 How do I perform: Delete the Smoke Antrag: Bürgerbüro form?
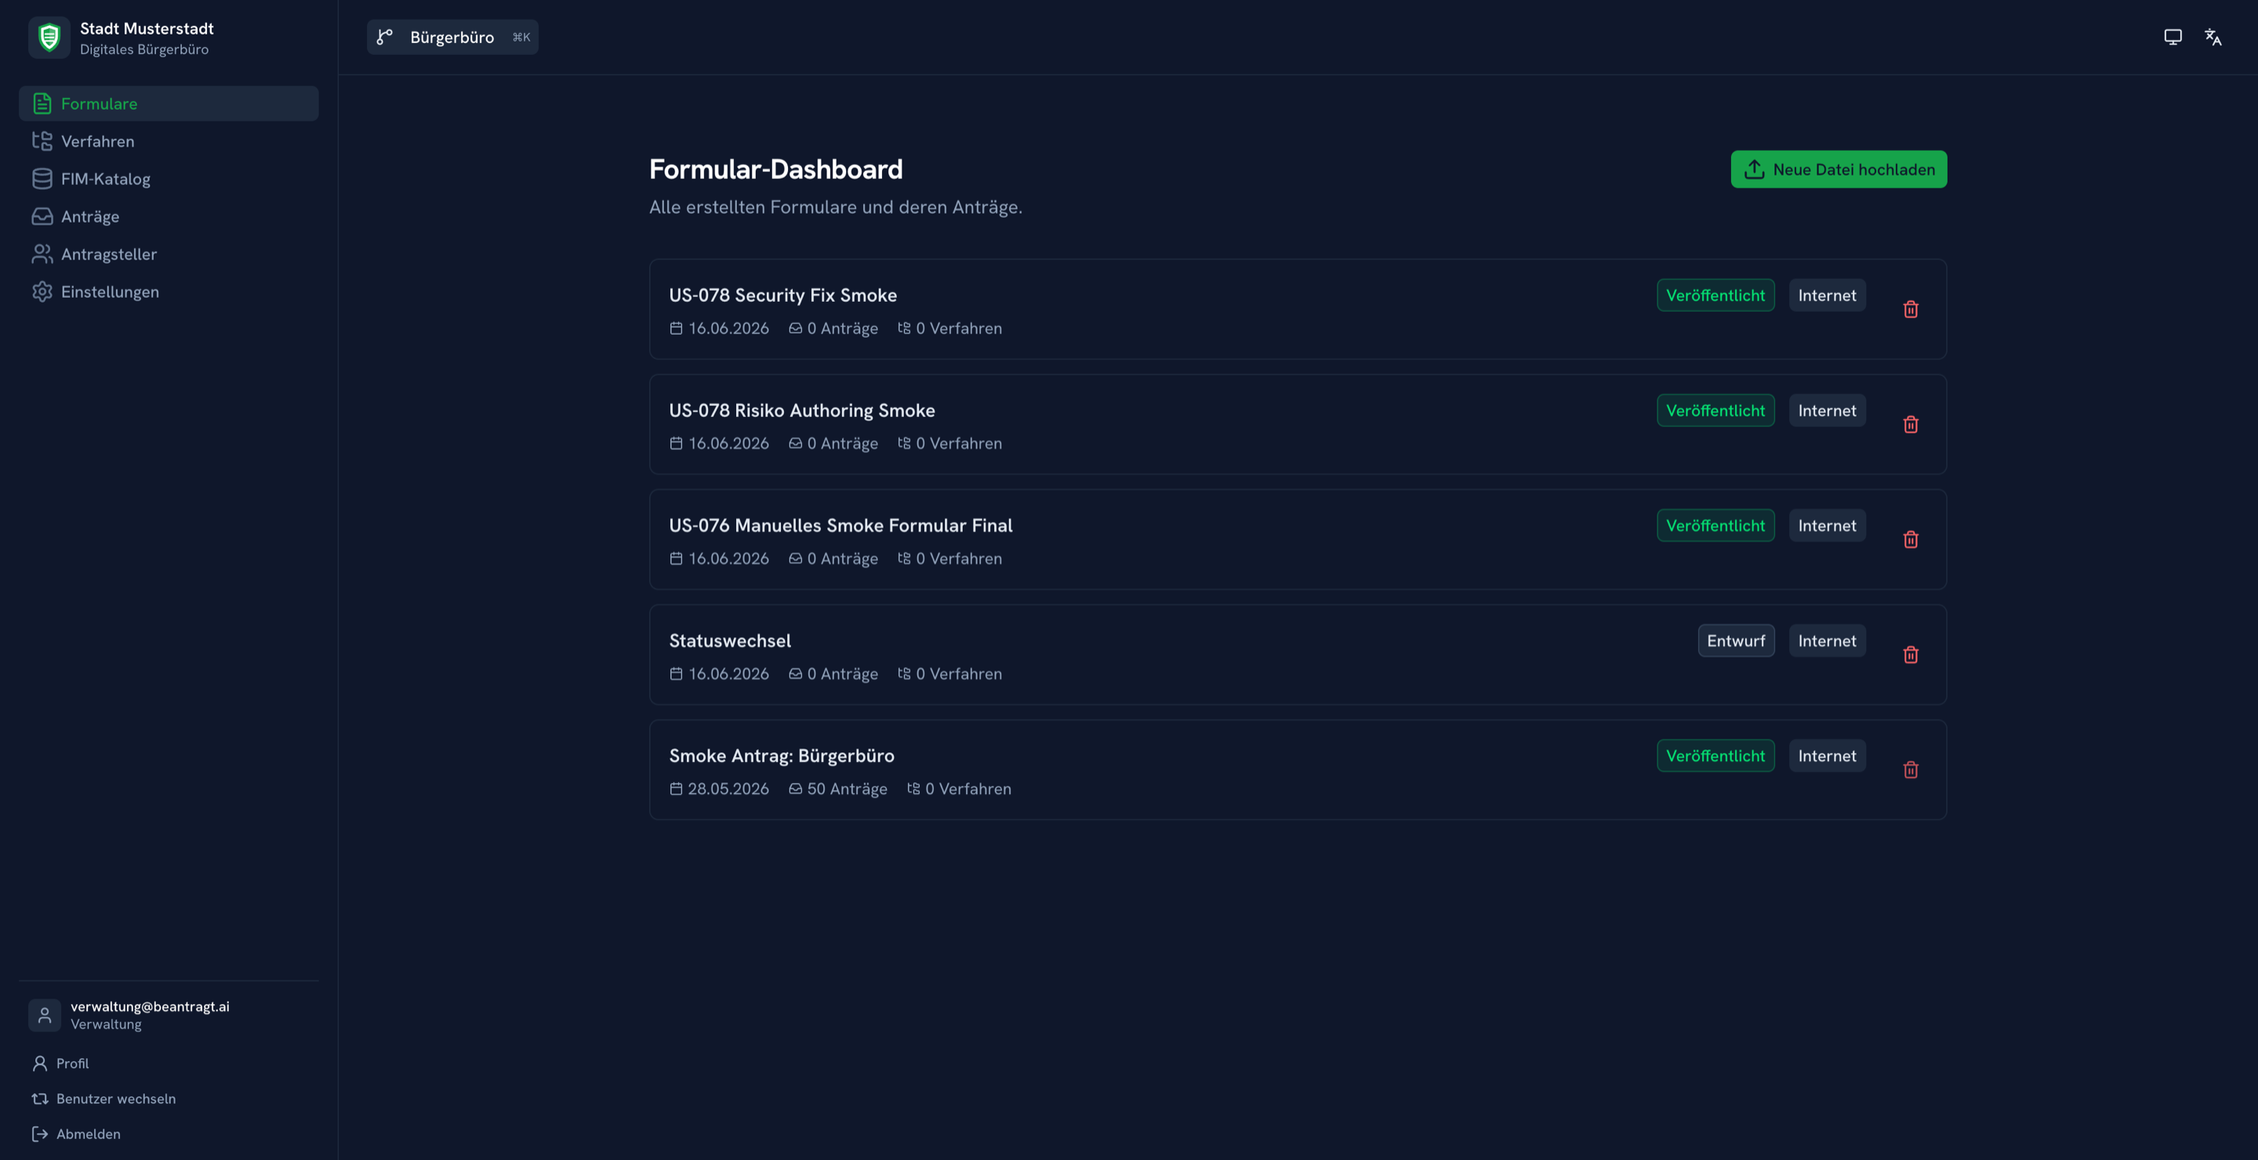pos(1911,769)
